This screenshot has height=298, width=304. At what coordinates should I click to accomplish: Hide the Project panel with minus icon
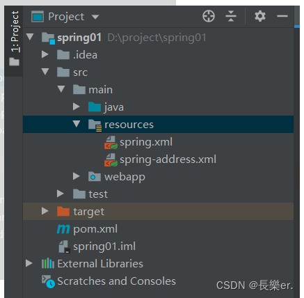282,16
